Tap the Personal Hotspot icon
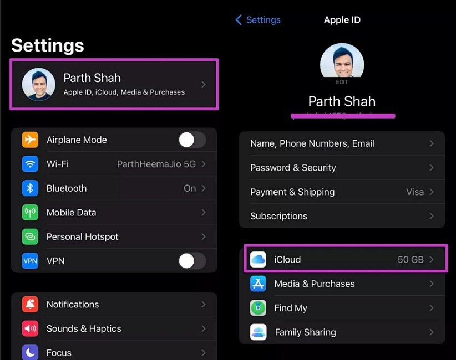Viewport: 456px width, 360px height. tap(30, 236)
